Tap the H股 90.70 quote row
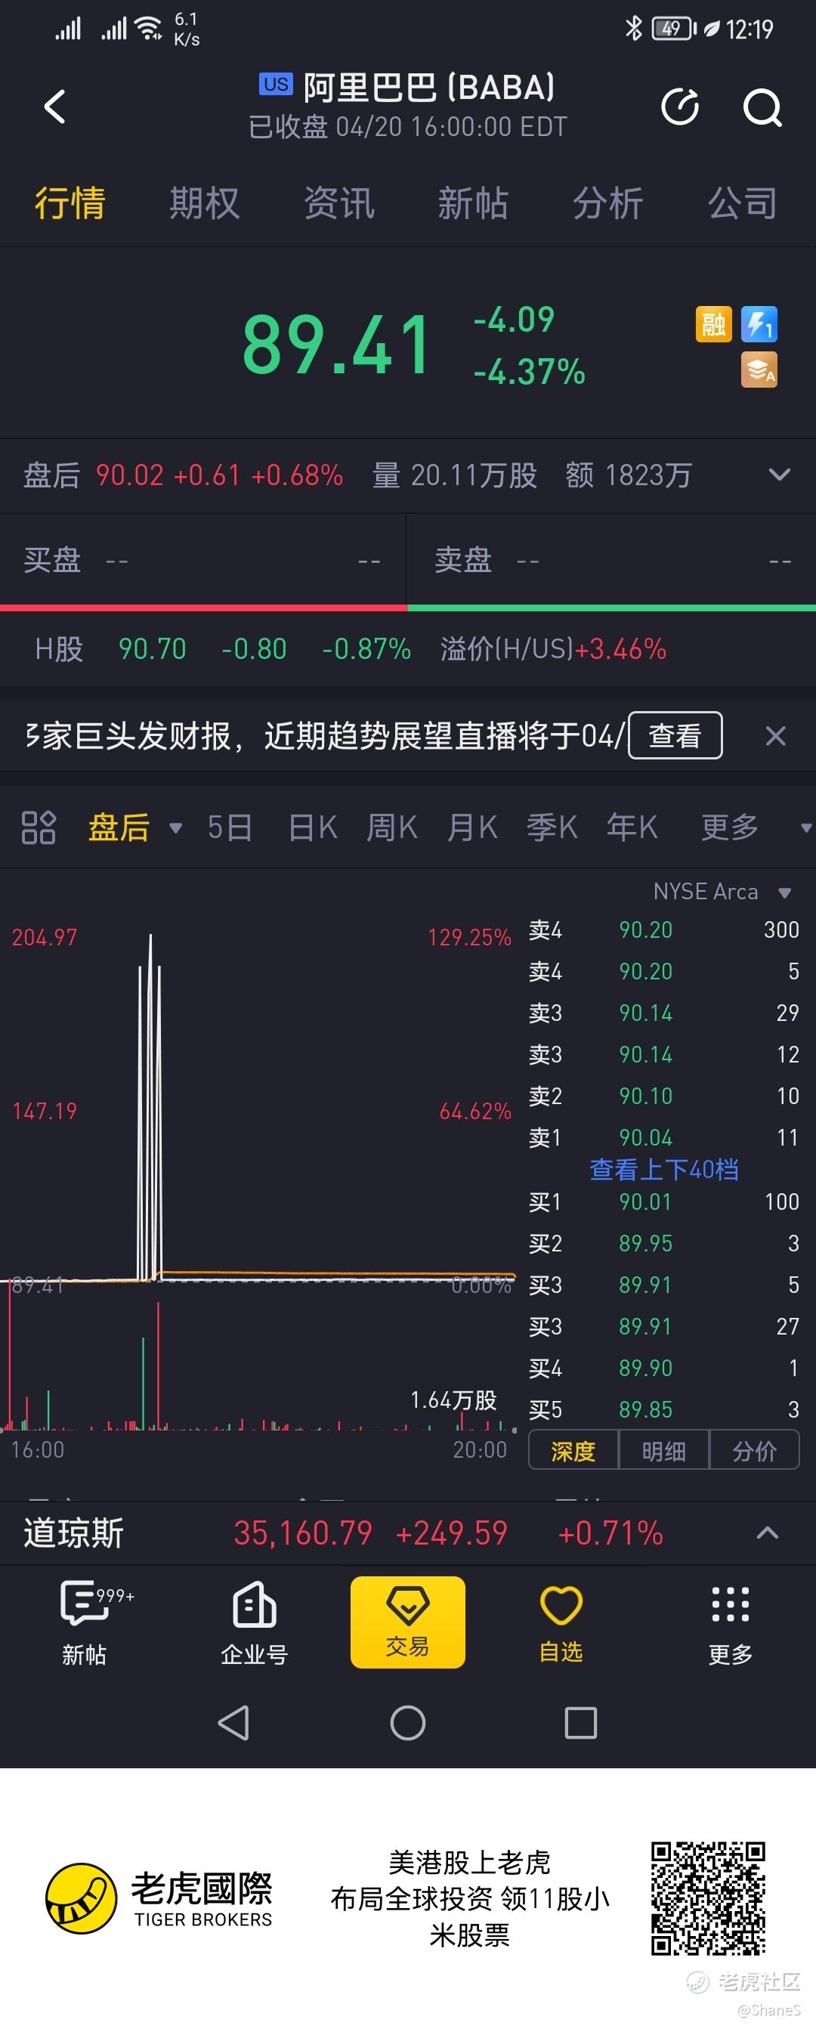This screenshot has width=816, height=2029. click(223, 648)
